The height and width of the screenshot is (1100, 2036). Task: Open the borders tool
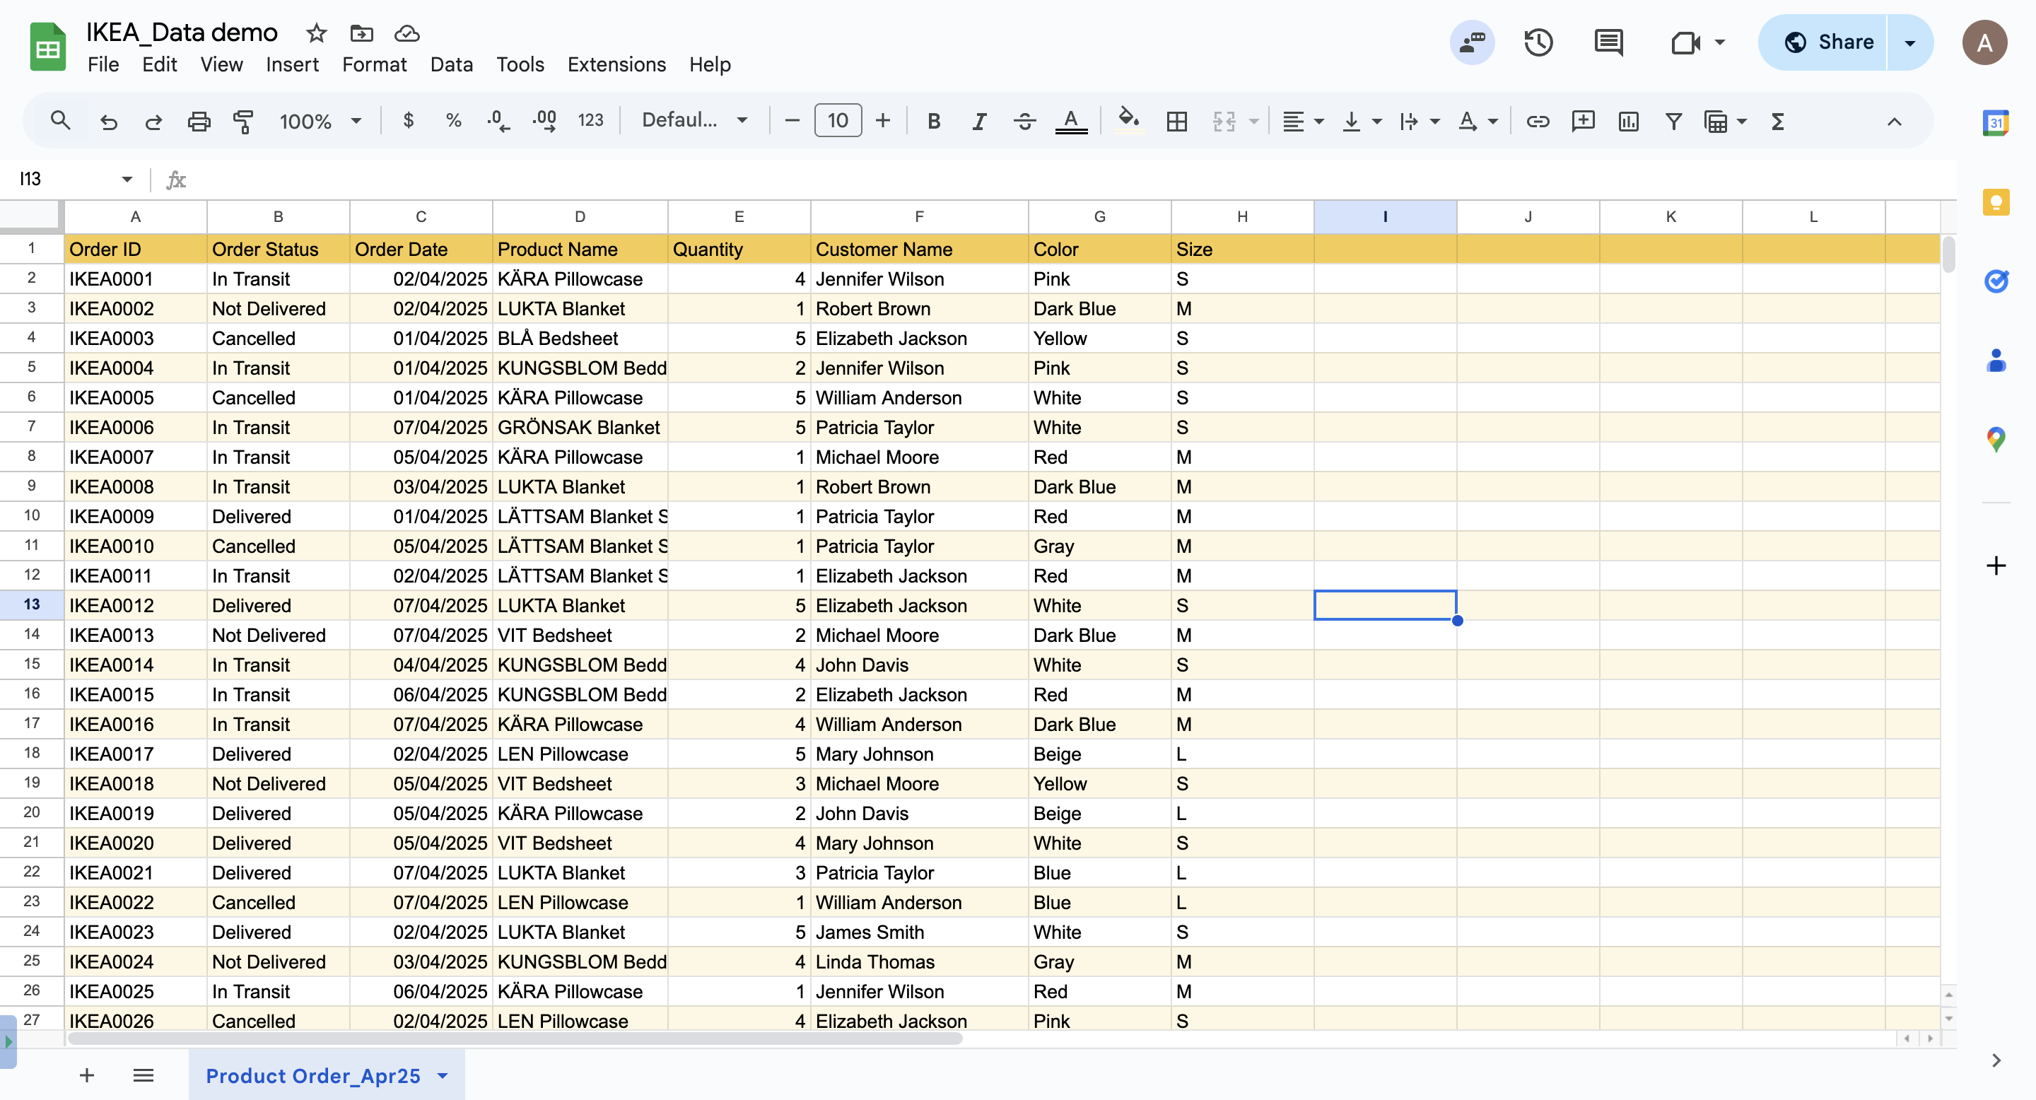tap(1177, 121)
